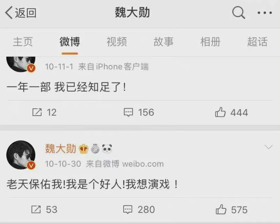Repost the 一年一部 post (12 reposts)
This screenshot has height=223, width=280.
[x=44, y=112]
